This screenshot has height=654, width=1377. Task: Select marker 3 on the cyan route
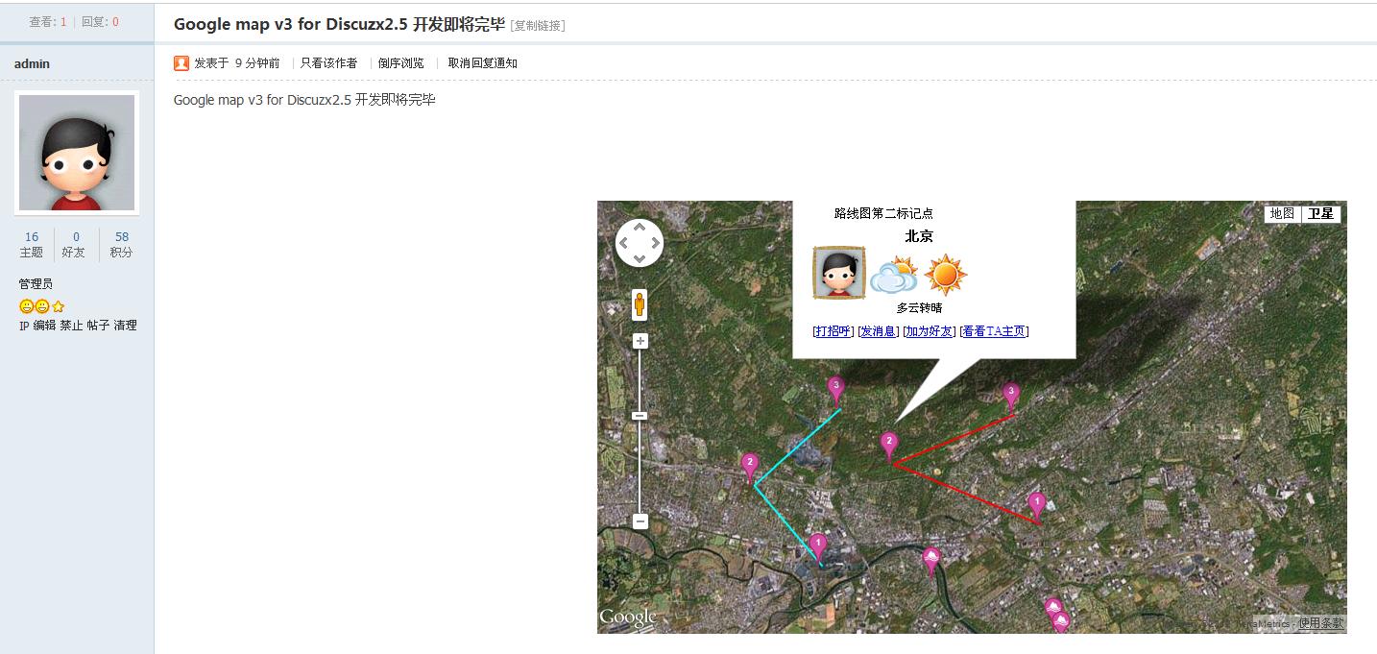click(836, 390)
